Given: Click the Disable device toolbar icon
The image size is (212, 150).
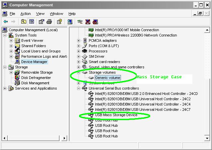Looking at the screenshot, I should click(95, 22).
